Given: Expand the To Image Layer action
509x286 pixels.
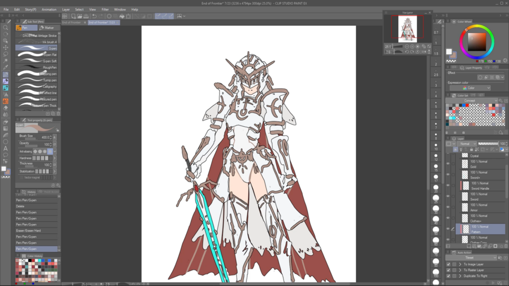Looking at the screenshot, I should [x=460, y=264].
